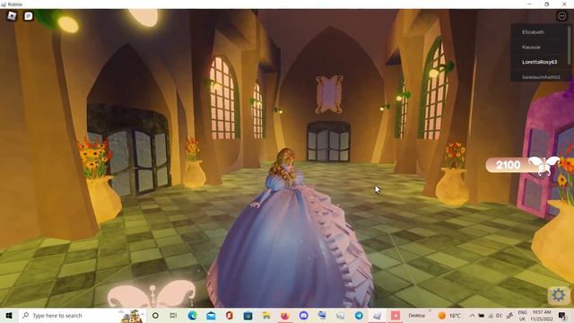Click the dark store app in taskbar
Screen dimensions: 574x323
click(248, 315)
